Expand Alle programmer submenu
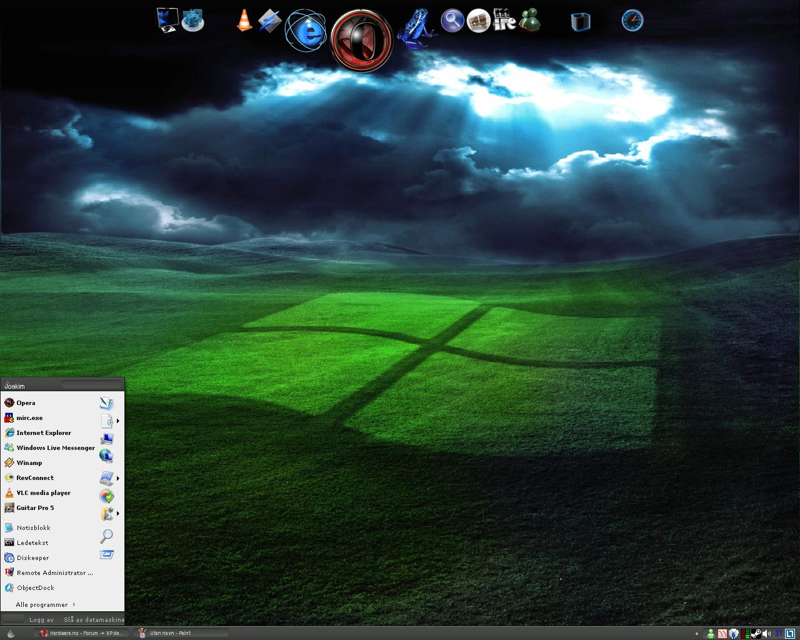 (46, 604)
